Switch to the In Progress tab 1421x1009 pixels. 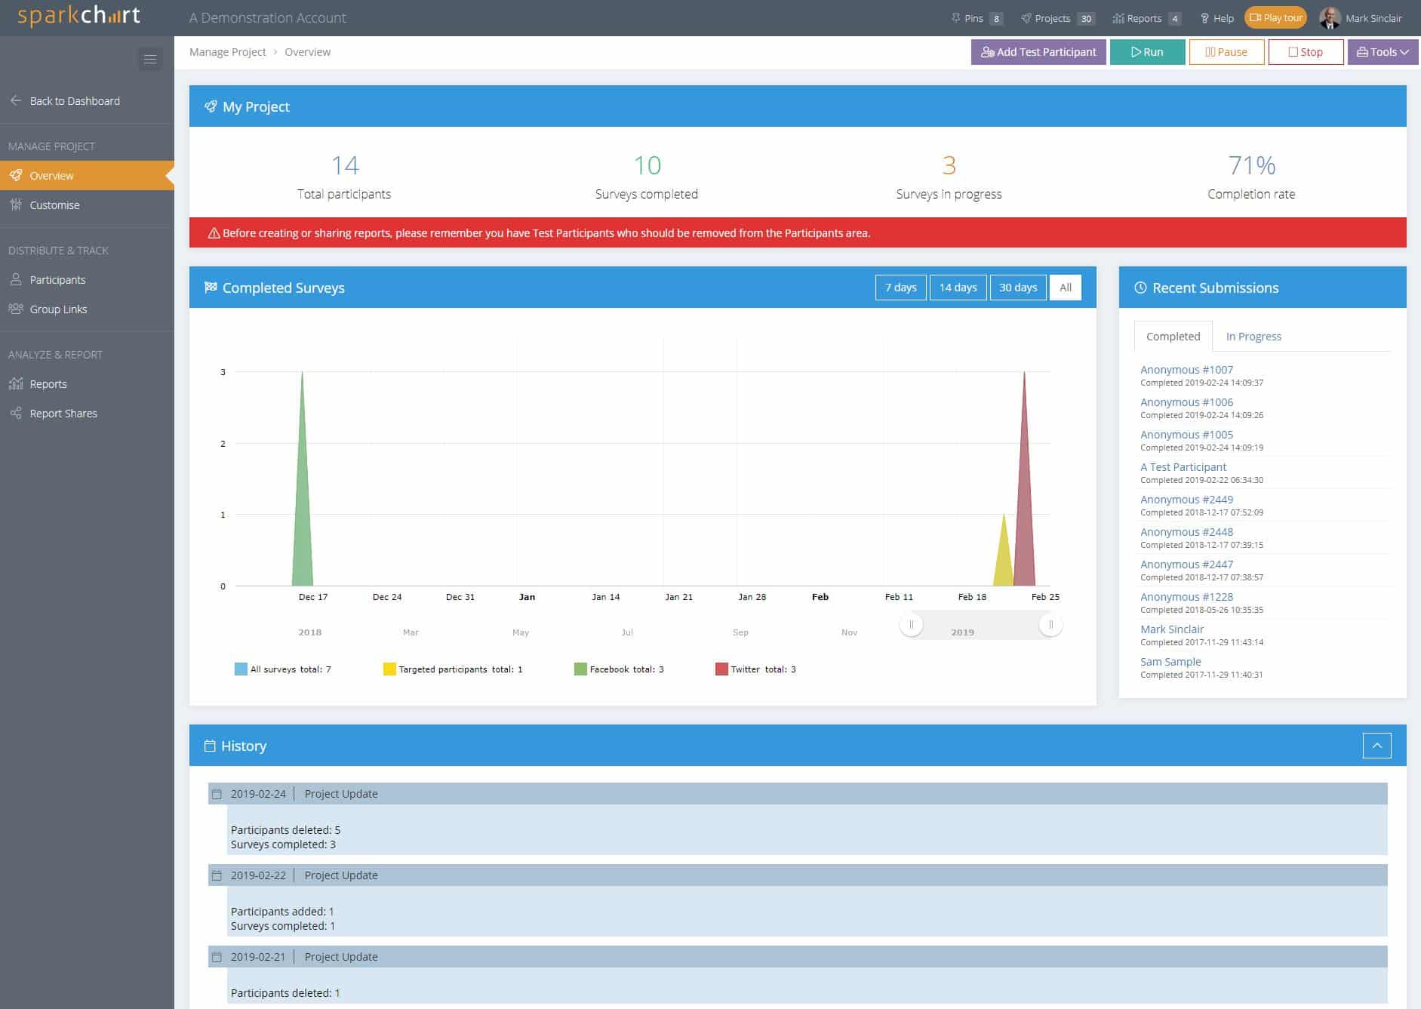click(1253, 336)
